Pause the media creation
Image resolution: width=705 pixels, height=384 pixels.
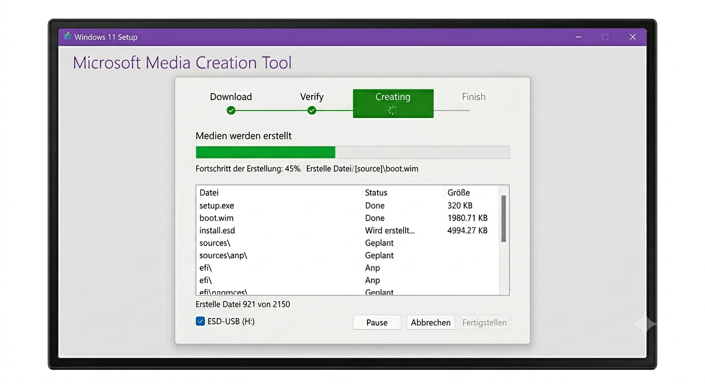(377, 322)
